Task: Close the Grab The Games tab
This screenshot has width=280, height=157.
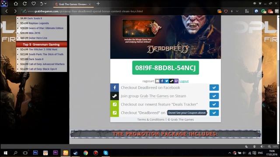Action: click(90, 4)
